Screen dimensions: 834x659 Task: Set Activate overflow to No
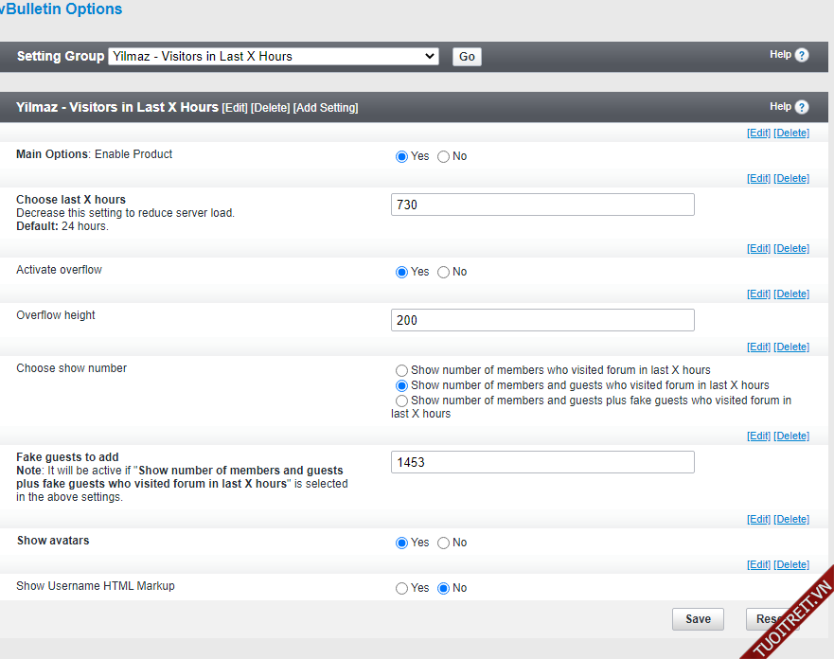(x=443, y=272)
